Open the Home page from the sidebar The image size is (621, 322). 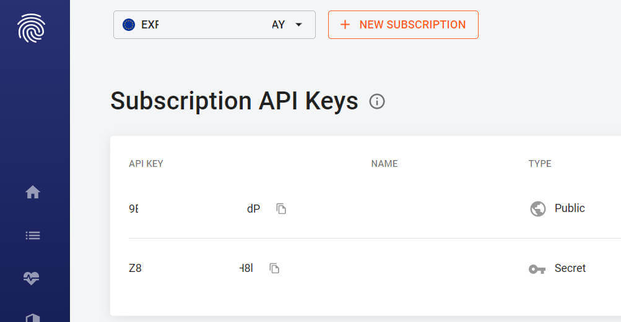pyautogui.click(x=32, y=193)
